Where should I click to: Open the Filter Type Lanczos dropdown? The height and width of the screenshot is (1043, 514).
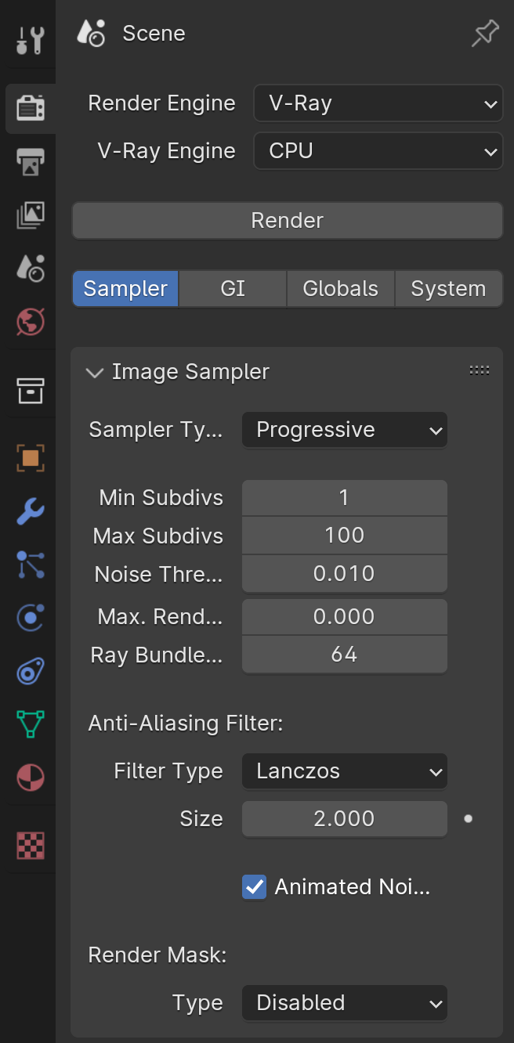click(x=345, y=771)
